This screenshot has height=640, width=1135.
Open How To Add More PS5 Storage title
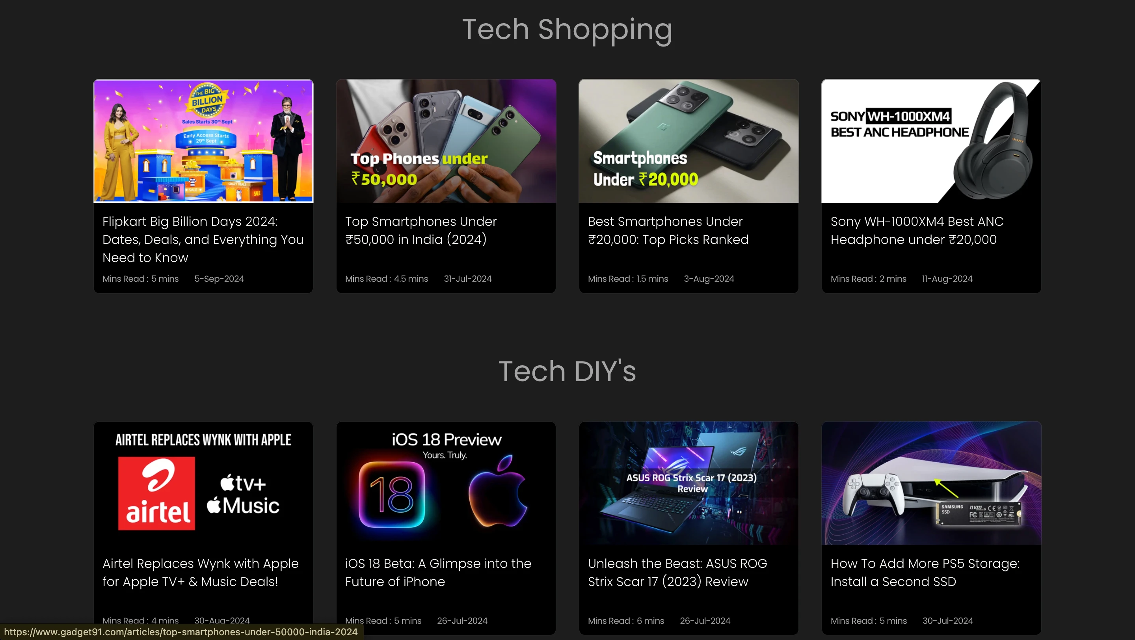pos(925,573)
